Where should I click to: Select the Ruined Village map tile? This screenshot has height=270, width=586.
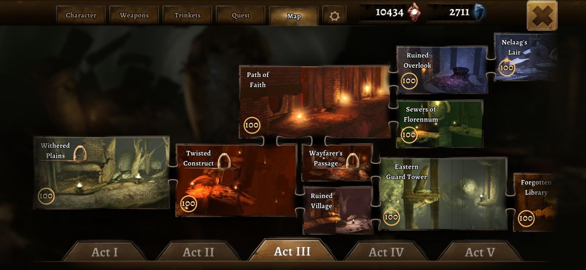click(337, 210)
